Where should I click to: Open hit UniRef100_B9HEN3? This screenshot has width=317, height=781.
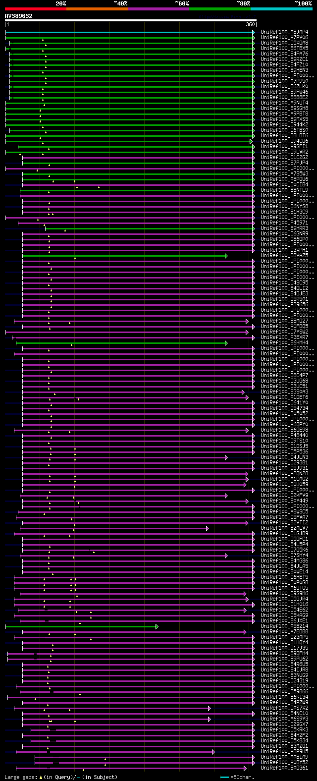[x=284, y=70]
